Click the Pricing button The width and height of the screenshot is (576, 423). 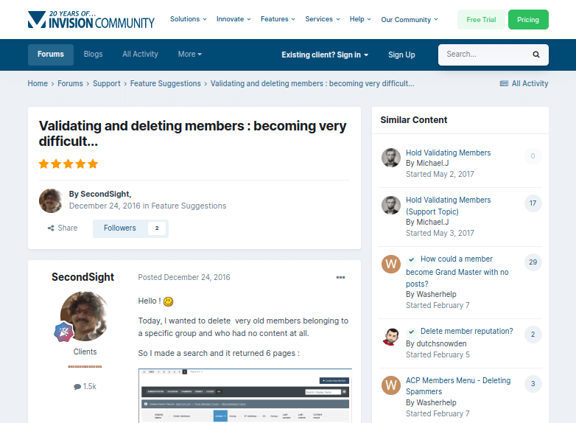click(528, 19)
